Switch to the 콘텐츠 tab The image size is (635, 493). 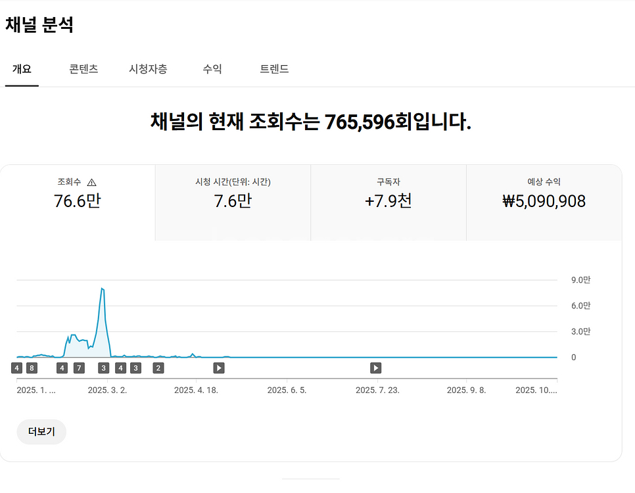coord(83,68)
